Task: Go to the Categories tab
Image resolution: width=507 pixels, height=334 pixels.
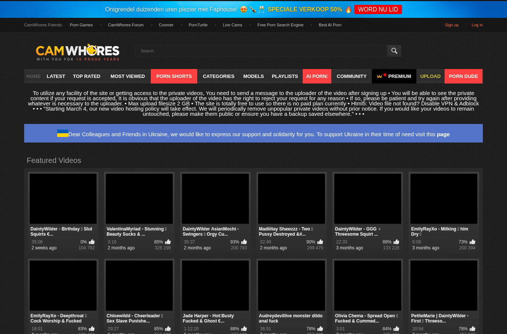Action: [218, 76]
